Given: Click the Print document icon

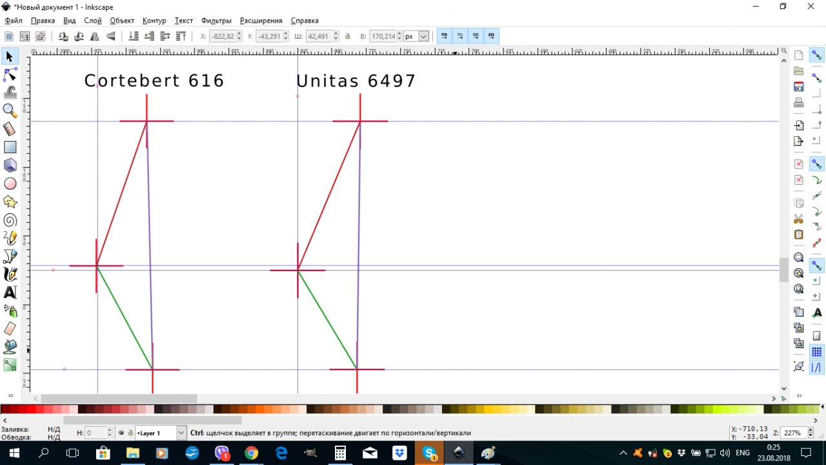Looking at the screenshot, I should point(799,102).
